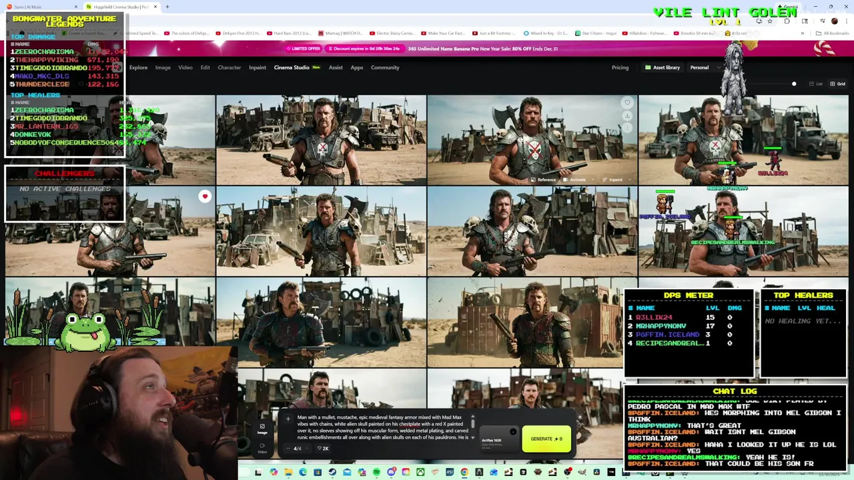Click the Limited Offer banner badge

tap(304, 49)
